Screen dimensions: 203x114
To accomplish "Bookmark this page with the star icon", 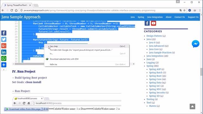I will coord(185,10).
